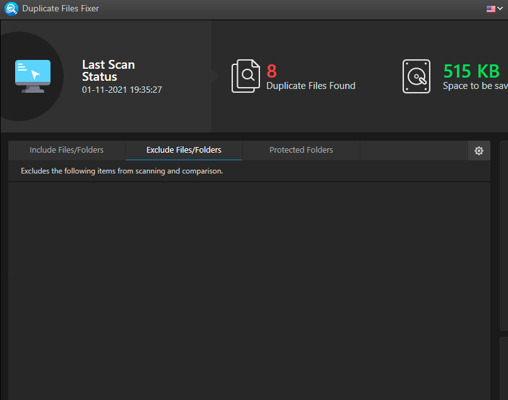Click the Last Scan Status heading
Screen dimensions: 508x400
pyautogui.click(x=108, y=71)
